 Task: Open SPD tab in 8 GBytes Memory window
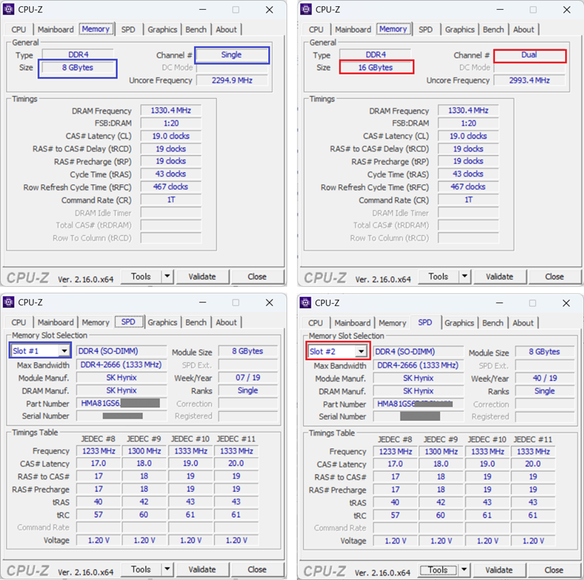pos(128,30)
